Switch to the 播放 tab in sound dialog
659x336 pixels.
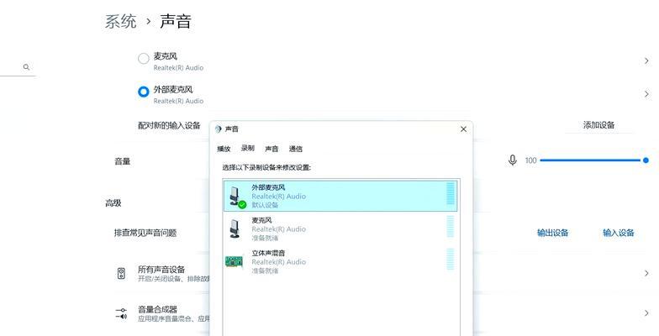pos(224,149)
